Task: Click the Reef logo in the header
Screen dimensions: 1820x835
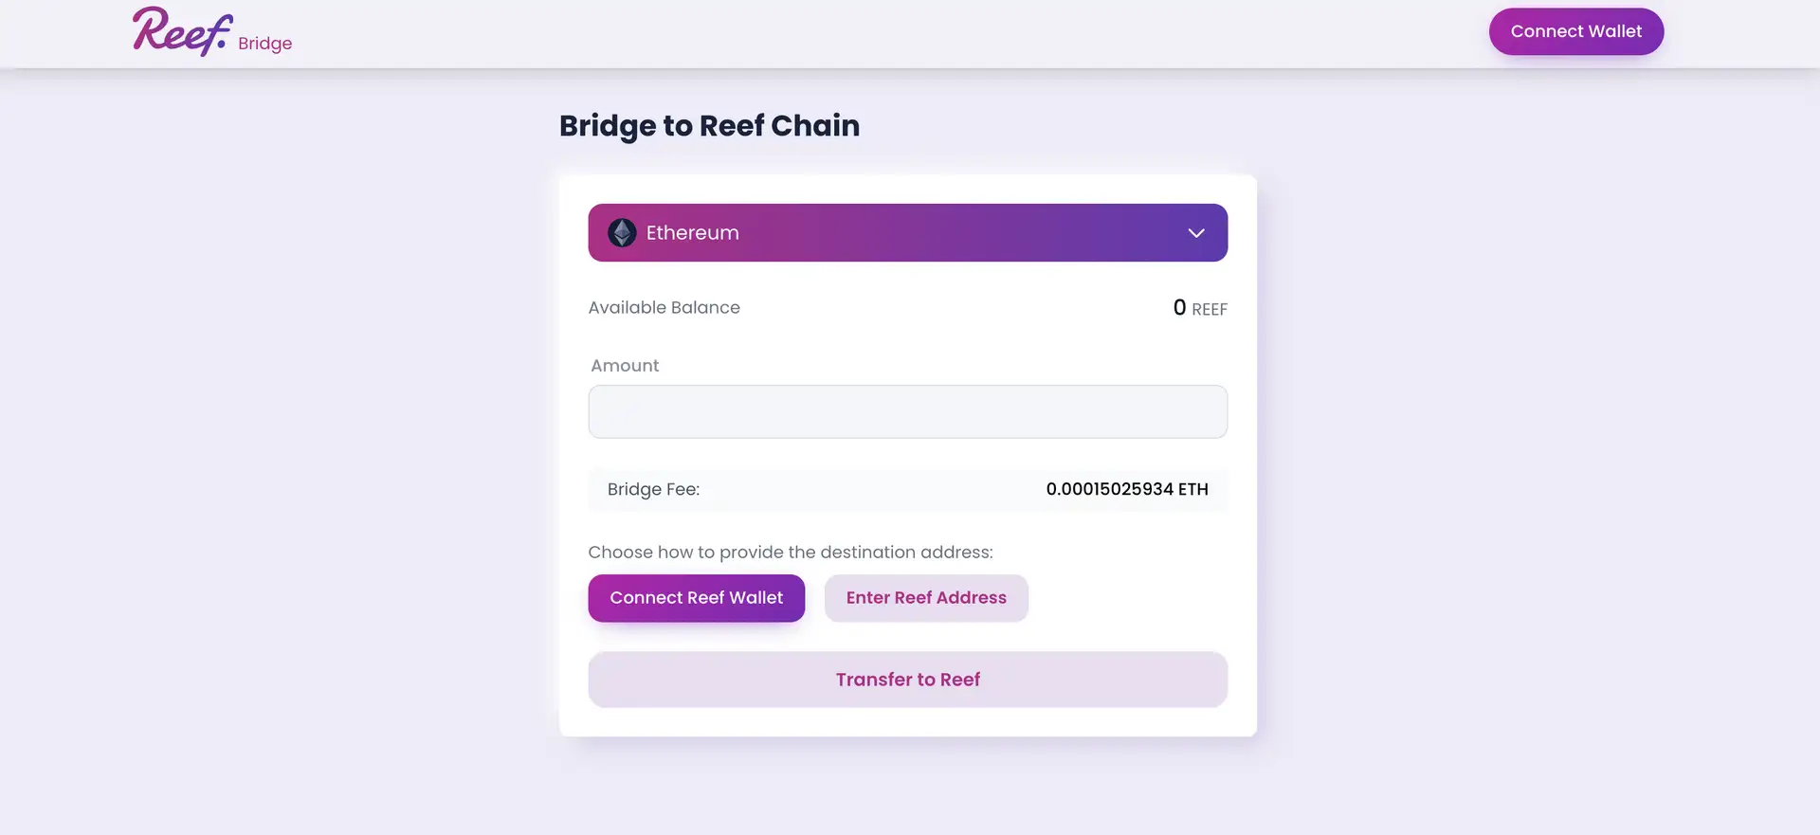Action: [x=182, y=31]
